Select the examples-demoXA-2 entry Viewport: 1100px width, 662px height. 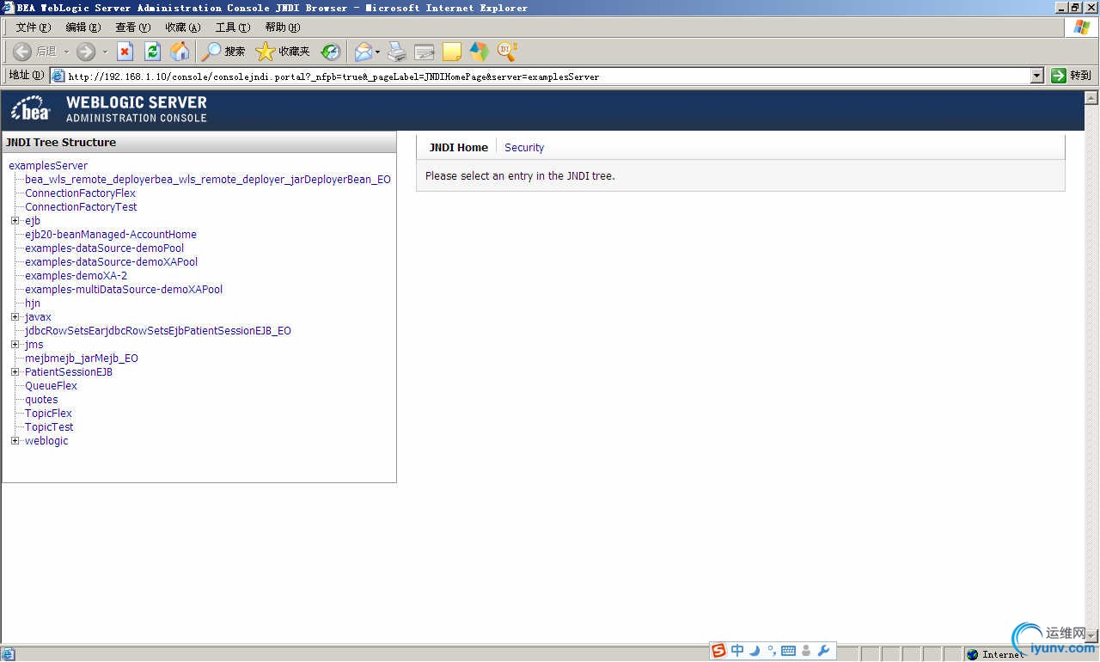[76, 276]
